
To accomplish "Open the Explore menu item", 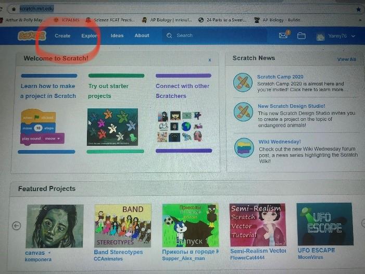I will tap(90, 35).
